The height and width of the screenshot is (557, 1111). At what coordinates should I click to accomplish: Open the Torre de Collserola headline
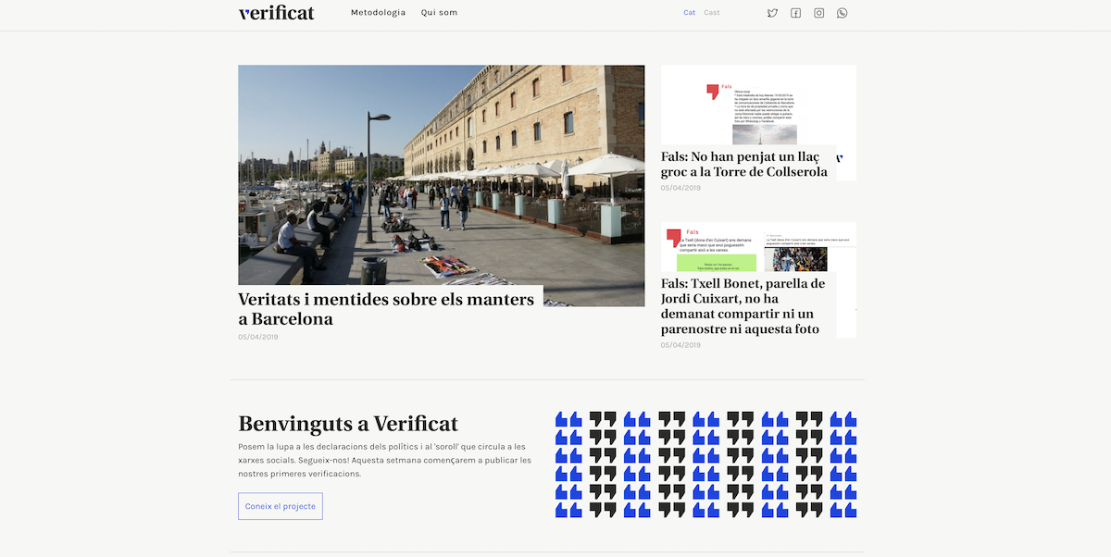coord(744,164)
